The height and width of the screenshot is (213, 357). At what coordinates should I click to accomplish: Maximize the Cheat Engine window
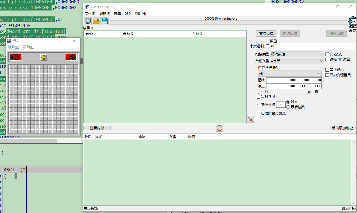(x=338, y=7)
